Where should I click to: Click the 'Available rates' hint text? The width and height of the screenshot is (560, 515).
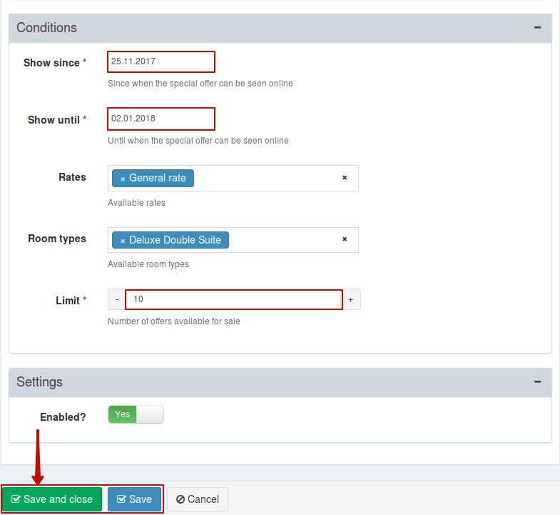[x=136, y=203]
